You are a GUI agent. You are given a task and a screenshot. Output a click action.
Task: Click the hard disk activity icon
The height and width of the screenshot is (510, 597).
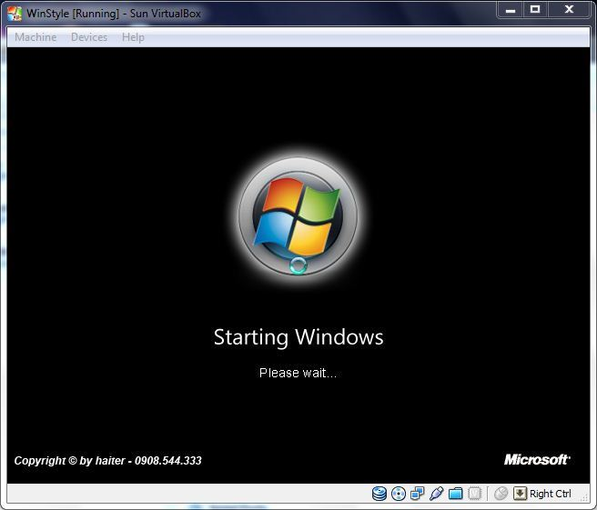click(379, 494)
